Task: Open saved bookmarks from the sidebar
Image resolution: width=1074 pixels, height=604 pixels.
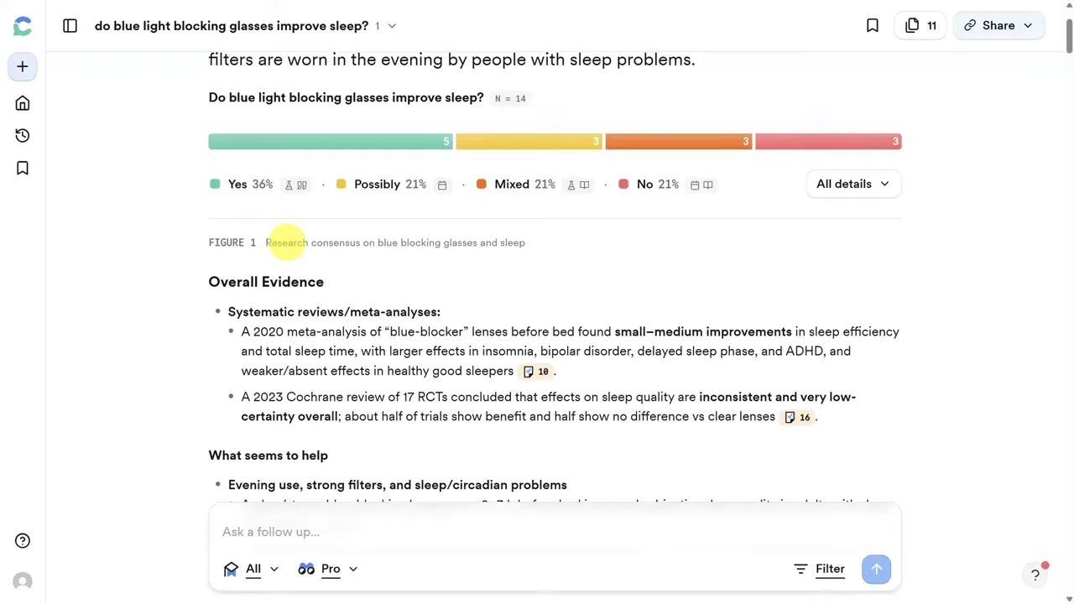Action: tap(22, 168)
